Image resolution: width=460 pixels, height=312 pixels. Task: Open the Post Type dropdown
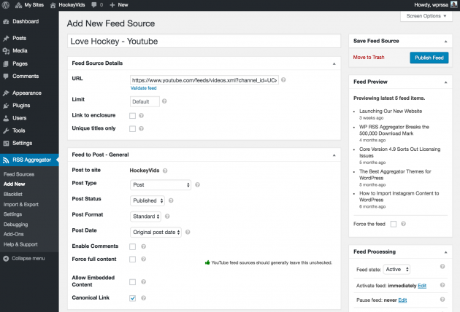161,185
